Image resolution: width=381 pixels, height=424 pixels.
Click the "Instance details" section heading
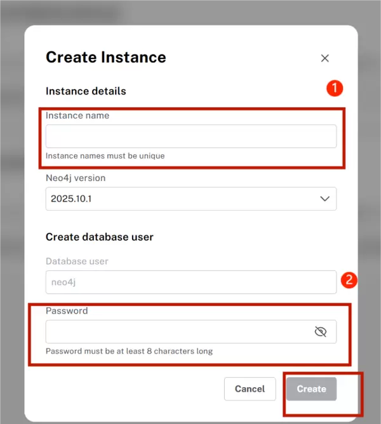[86, 91]
